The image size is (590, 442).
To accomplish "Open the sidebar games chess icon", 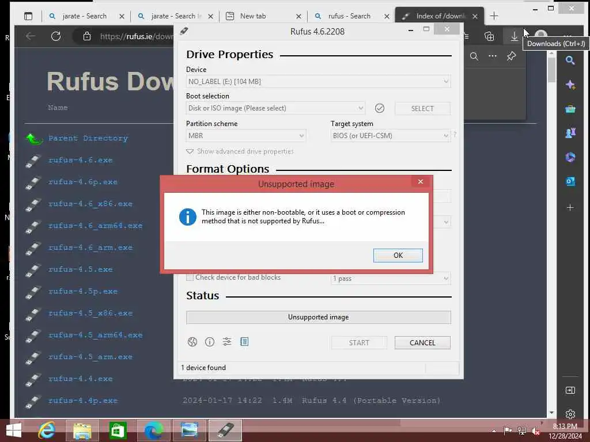I will [x=570, y=133].
